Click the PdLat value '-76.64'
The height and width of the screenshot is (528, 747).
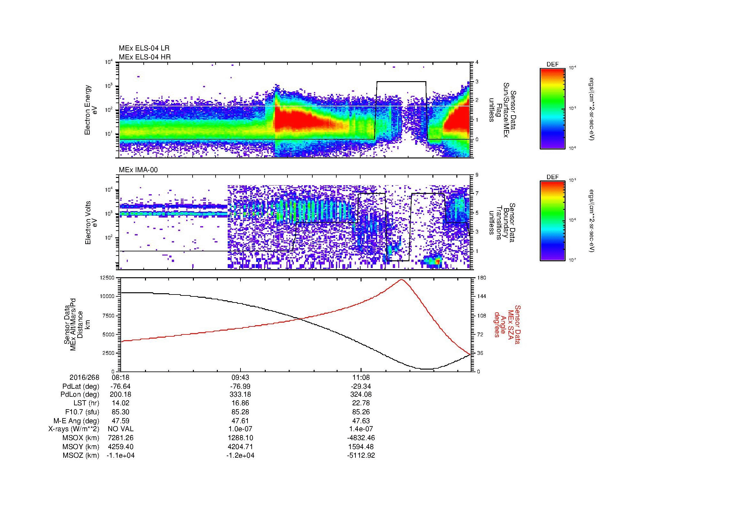pyautogui.click(x=120, y=386)
